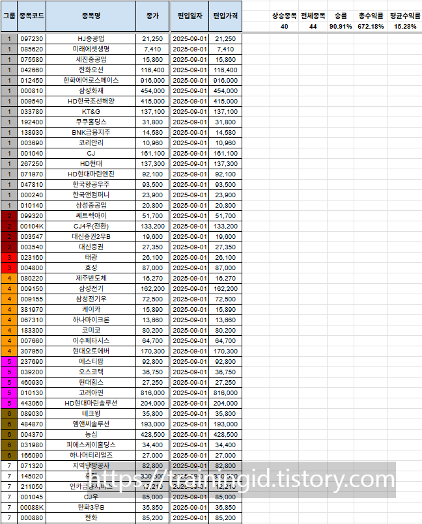
Task: Select the stock code cell 003540
Action: (31, 247)
